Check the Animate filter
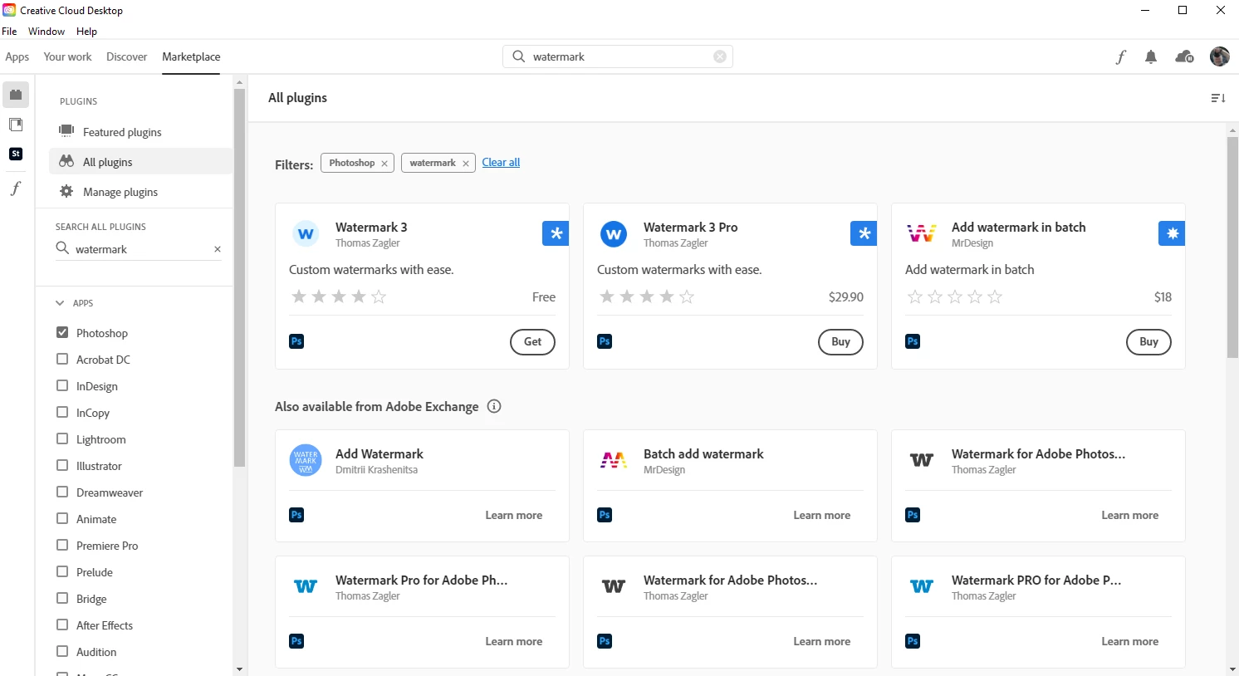The image size is (1239, 676). [62, 518]
